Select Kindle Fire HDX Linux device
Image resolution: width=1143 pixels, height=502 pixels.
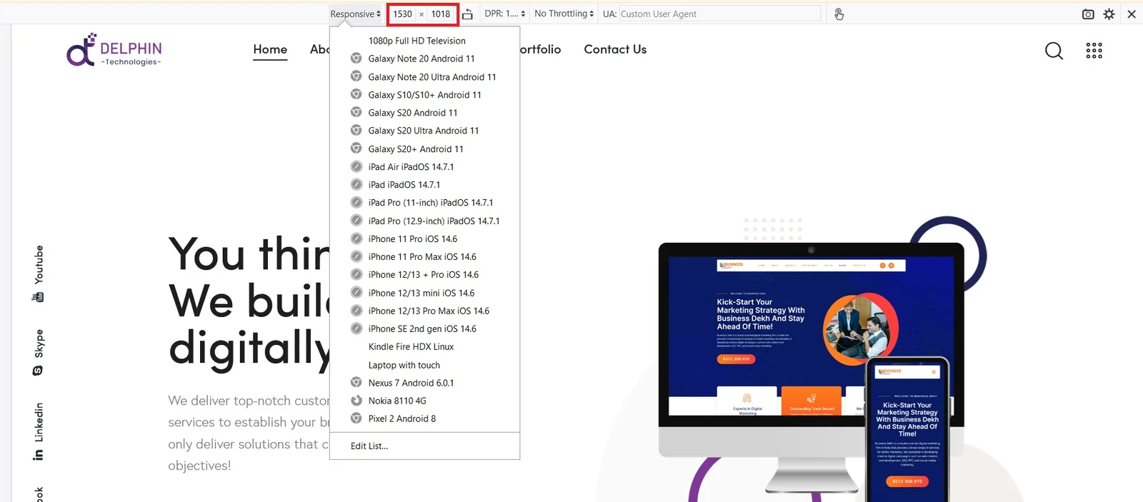(424, 347)
